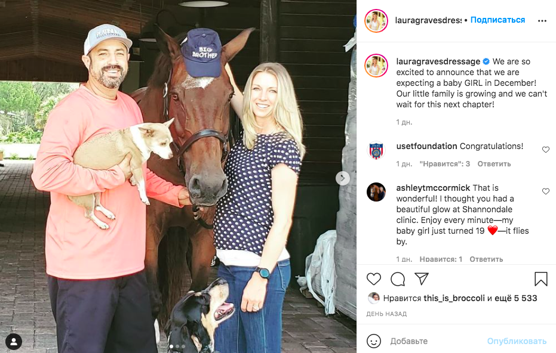Viewport: 556px width, 353px height.
Task: Like the usetfoundation comment
Action: tap(546, 150)
